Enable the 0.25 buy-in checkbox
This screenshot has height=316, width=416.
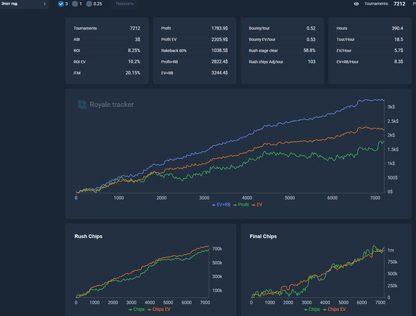[89, 4]
